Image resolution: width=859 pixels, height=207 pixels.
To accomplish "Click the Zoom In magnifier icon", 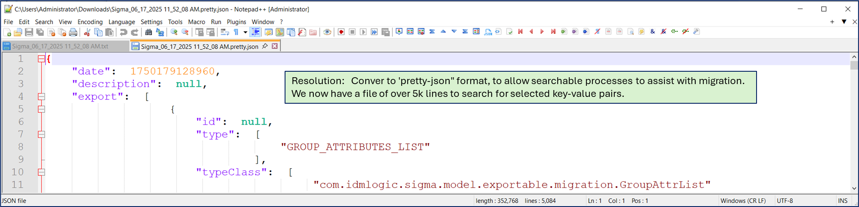I will [174, 32].
